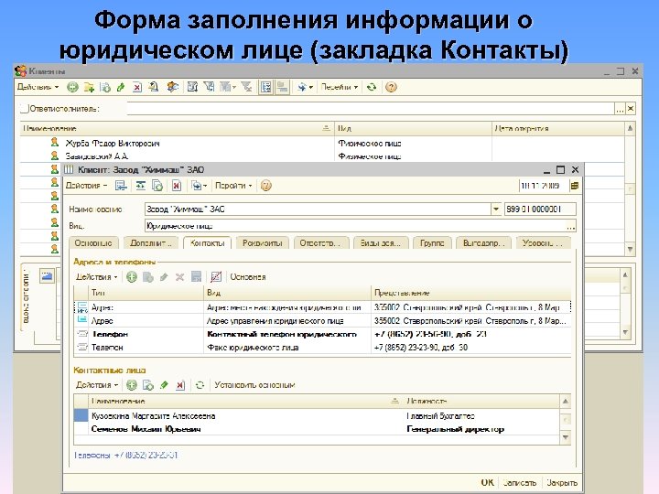Switch to the Основные tab
Image resolution: width=659 pixels, height=494 pixels.
tap(93, 243)
